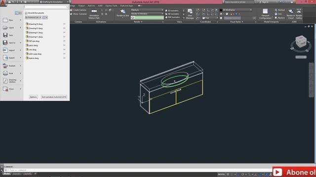Pin 500 qm.dwg in the recent list
This screenshot has height=177, width=316.
pos(64,41)
